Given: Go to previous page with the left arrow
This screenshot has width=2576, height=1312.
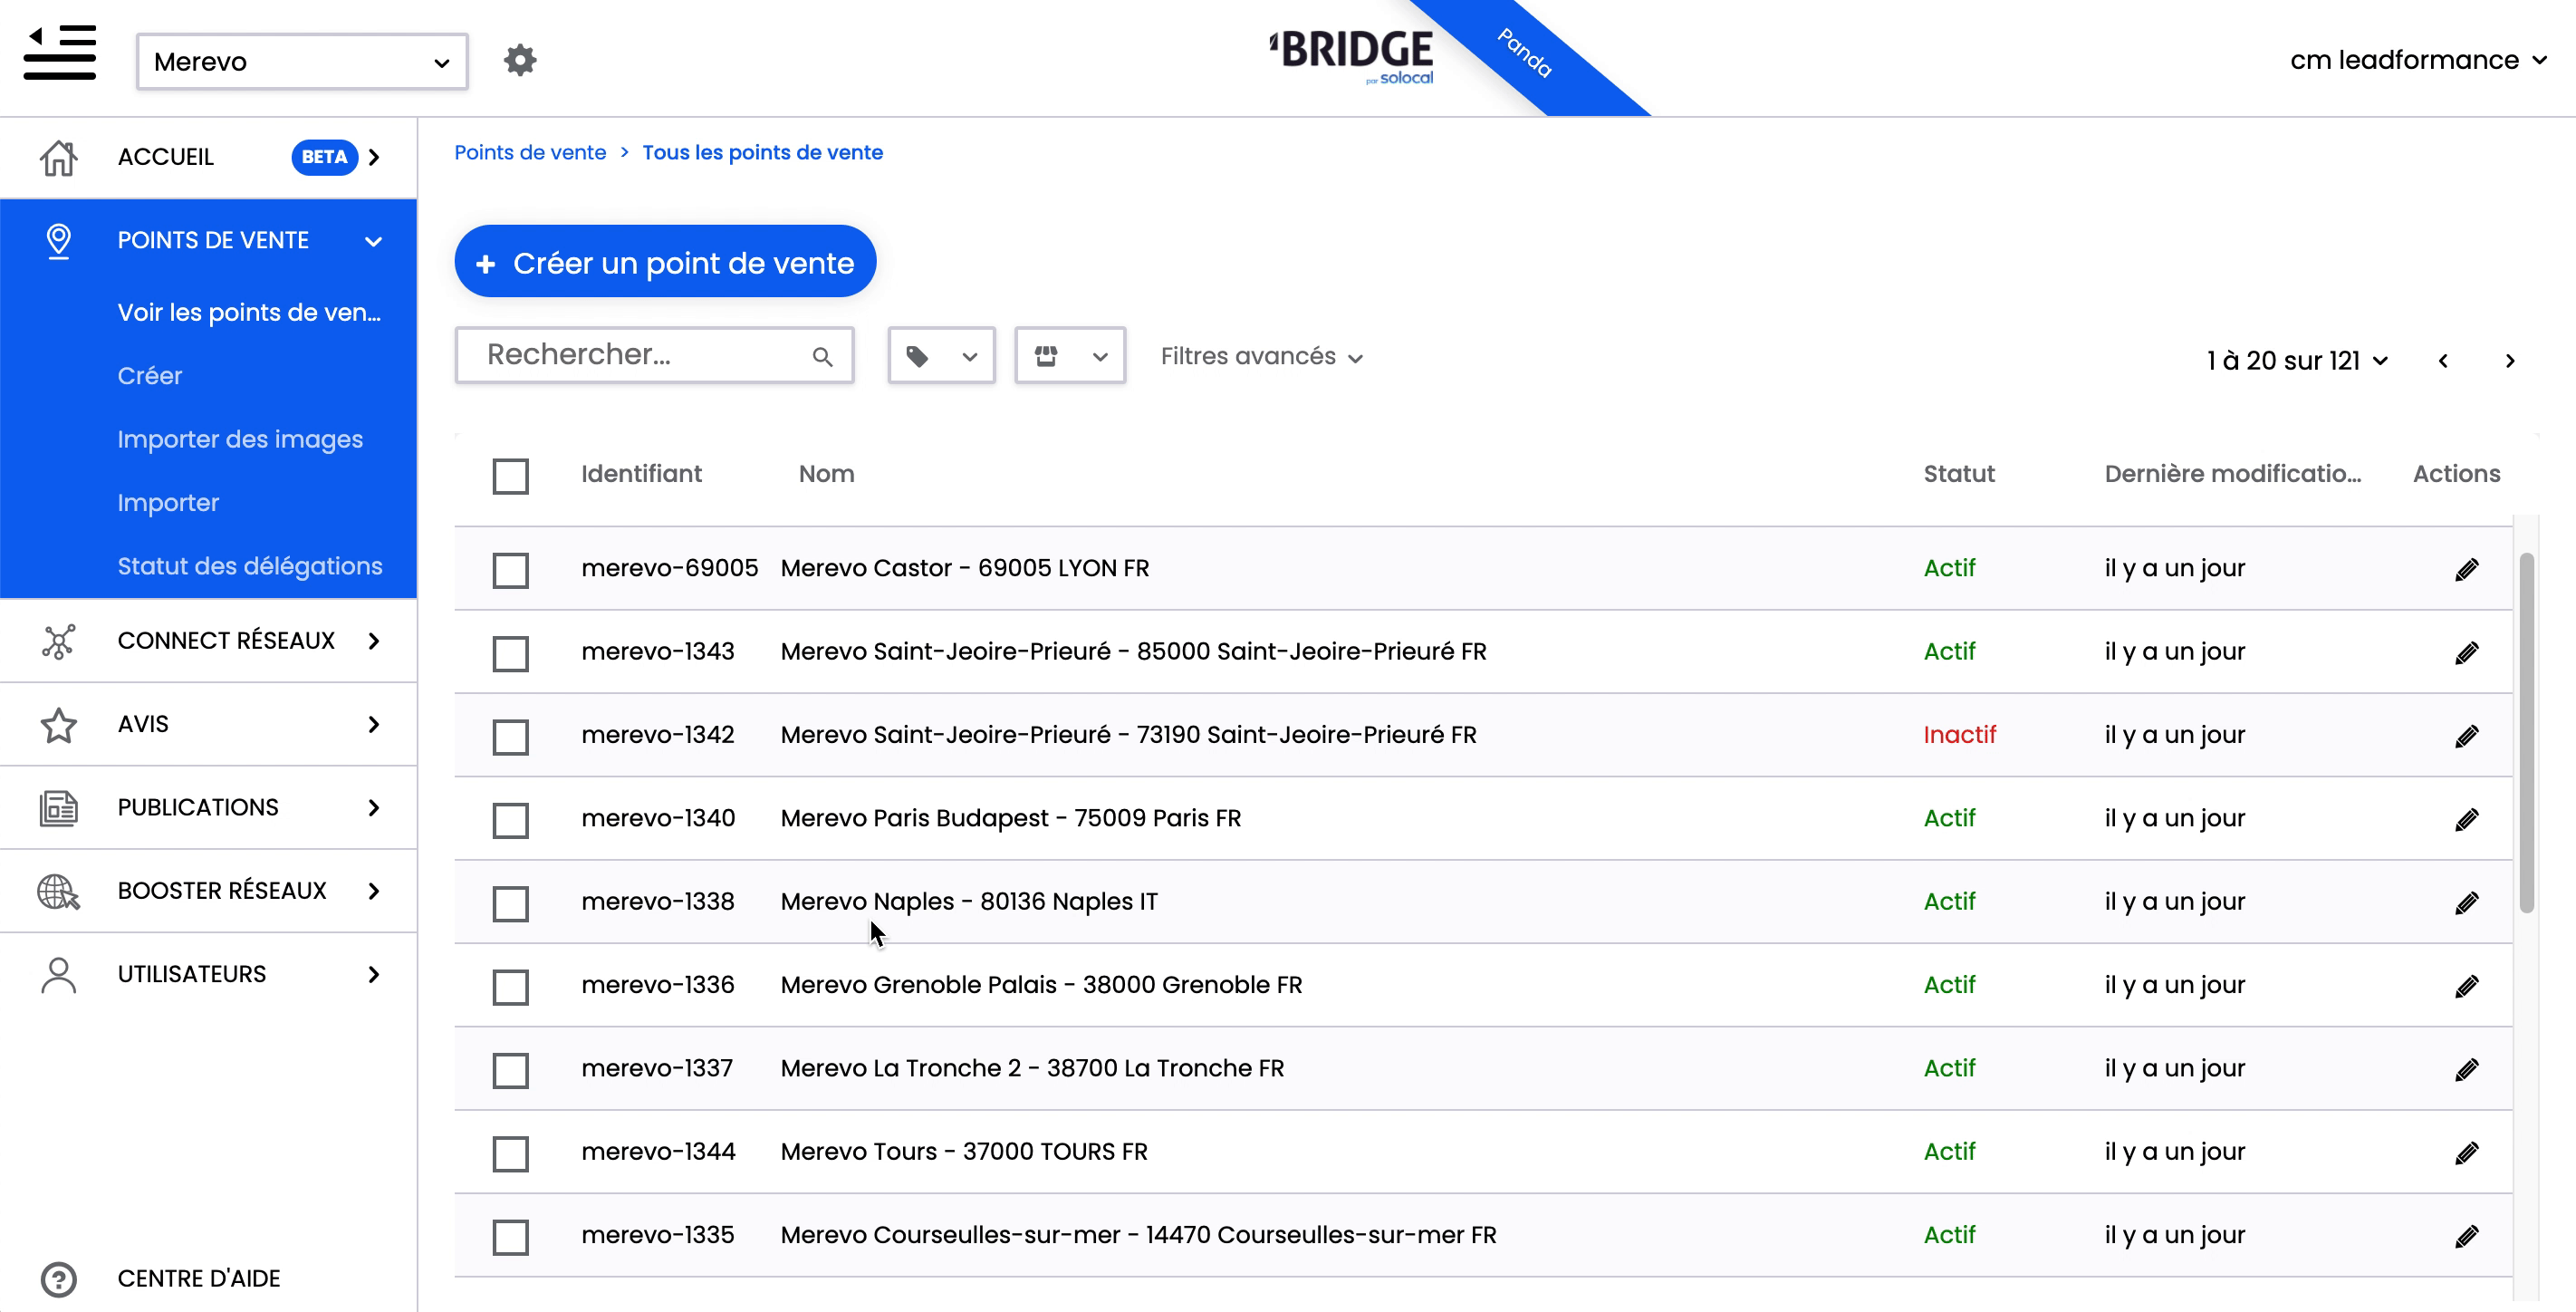Looking at the screenshot, I should [x=2443, y=361].
